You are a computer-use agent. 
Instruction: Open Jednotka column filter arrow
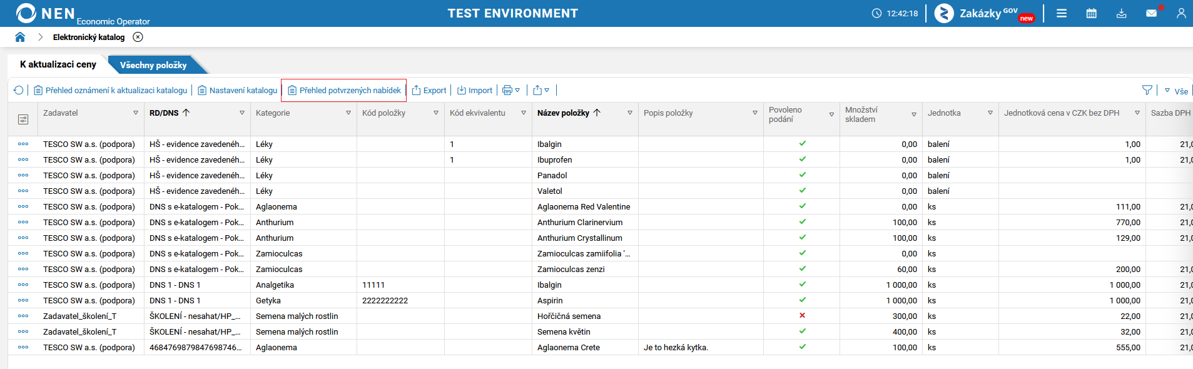click(x=990, y=113)
